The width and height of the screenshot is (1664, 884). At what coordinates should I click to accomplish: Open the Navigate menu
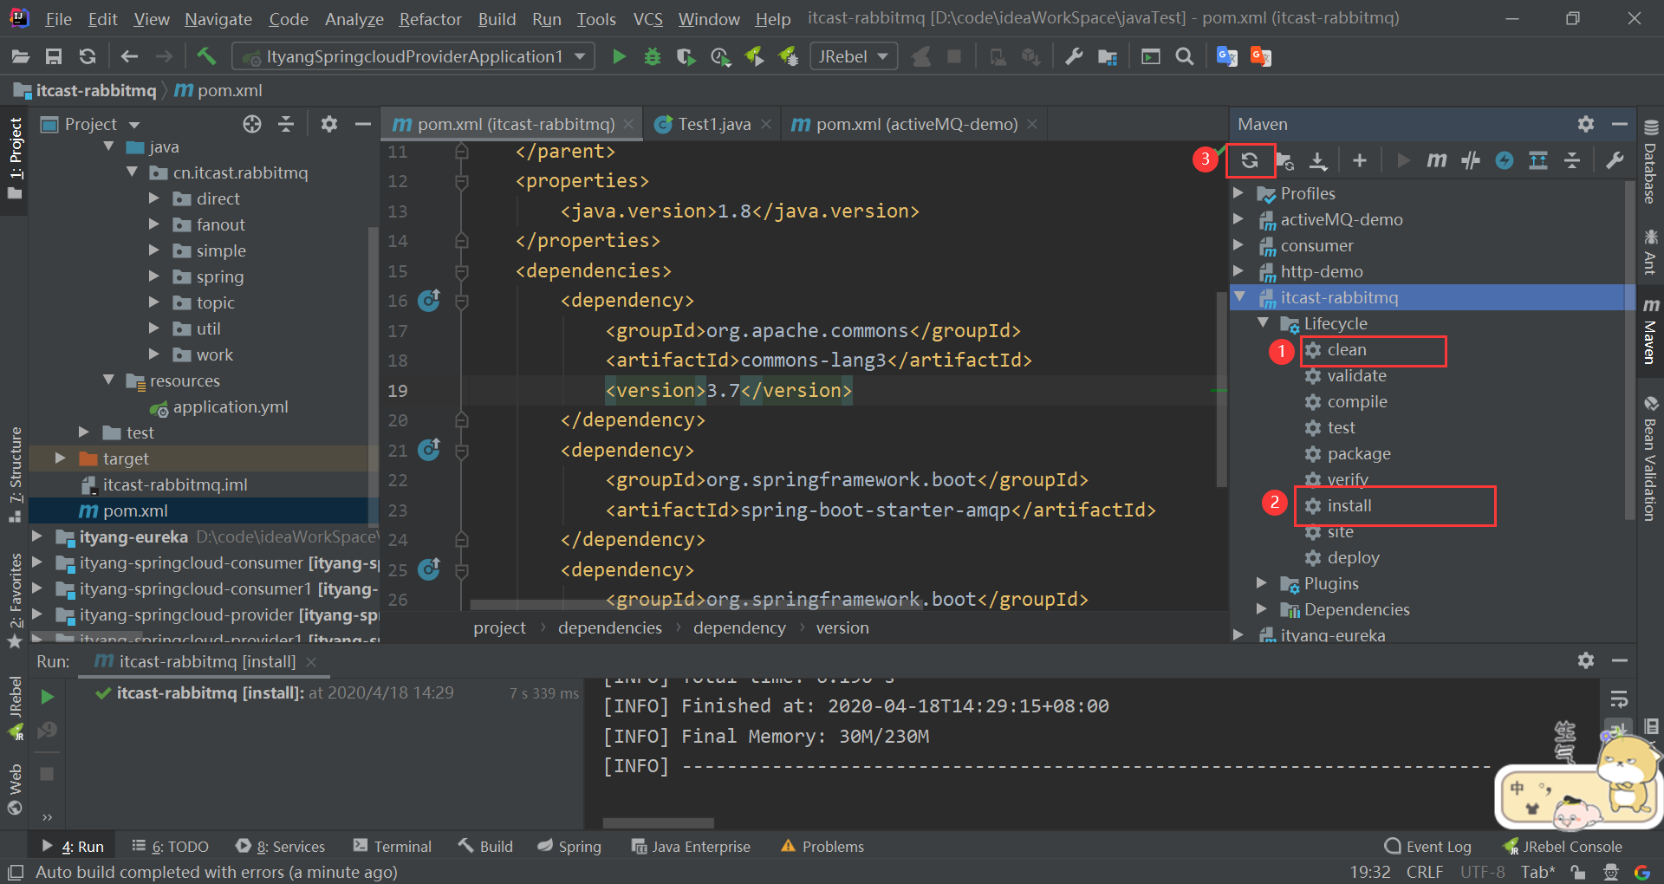point(218,19)
